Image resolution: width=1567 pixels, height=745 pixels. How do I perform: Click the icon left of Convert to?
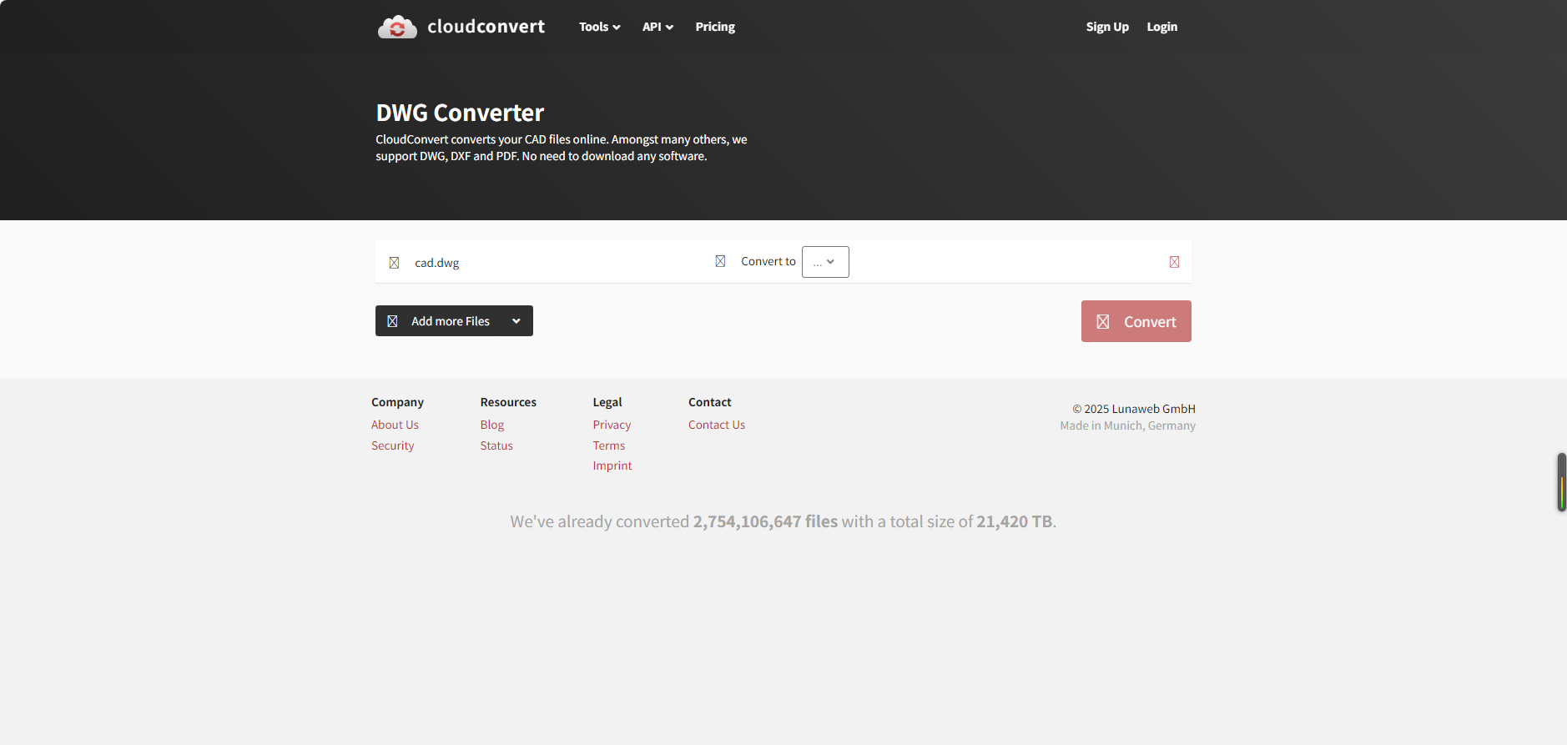[720, 261]
